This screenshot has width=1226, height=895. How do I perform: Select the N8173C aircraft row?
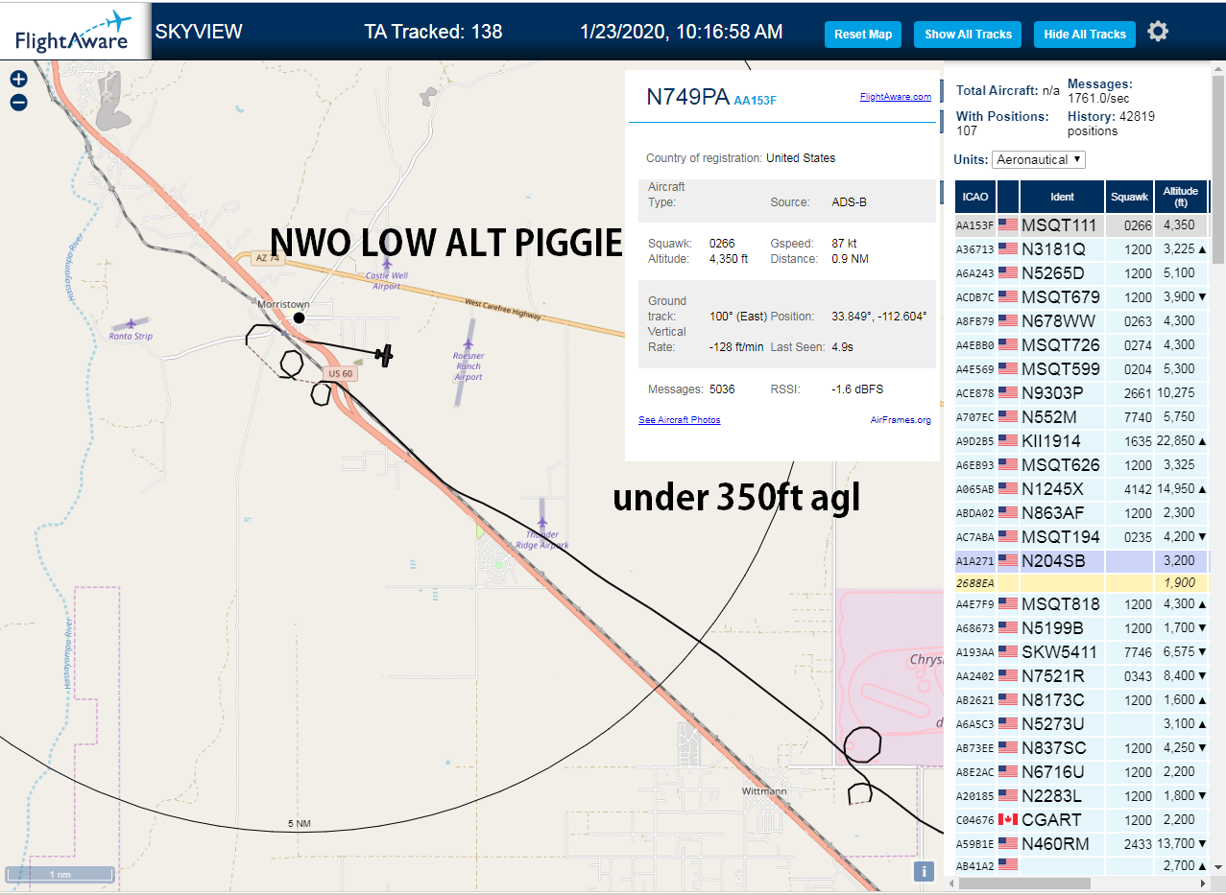1081,700
